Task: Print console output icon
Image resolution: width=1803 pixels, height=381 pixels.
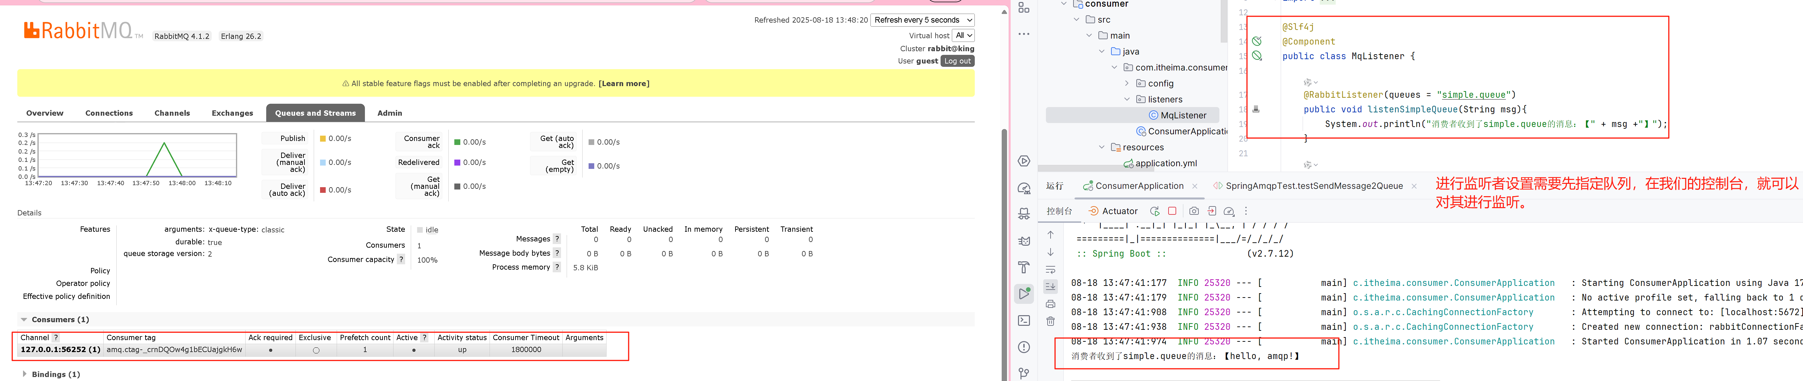Action: pos(1051,304)
